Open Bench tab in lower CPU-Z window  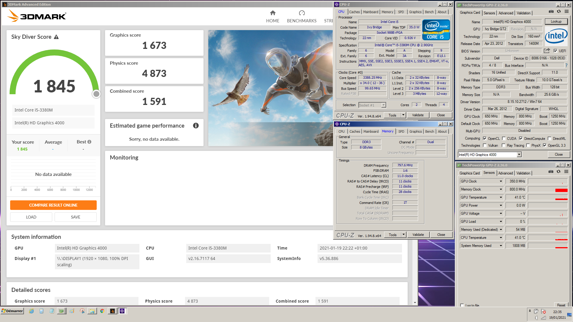point(430,131)
